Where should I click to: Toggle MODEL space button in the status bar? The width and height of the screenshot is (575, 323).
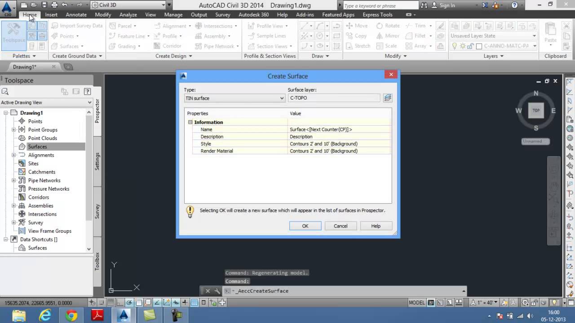[x=417, y=302]
